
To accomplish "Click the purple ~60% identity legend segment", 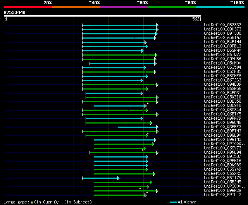I will tap(124, 7).
